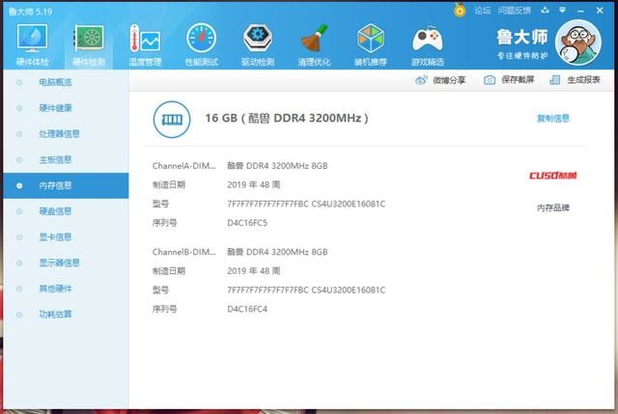Click the 鲁大师 5.19 window title
Viewport: 618px width, 414px height.
click(x=30, y=12)
